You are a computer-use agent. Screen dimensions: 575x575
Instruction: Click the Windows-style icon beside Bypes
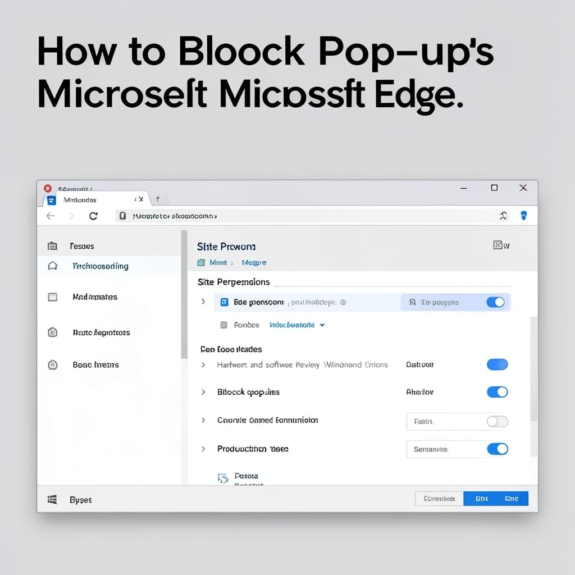point(52,499)
